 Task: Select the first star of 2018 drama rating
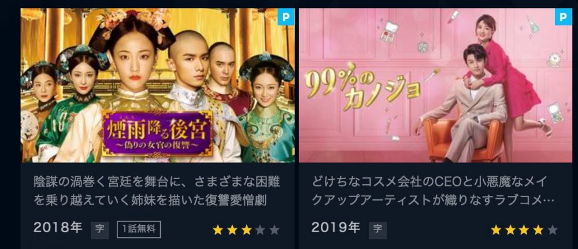[x=218, y=230]
